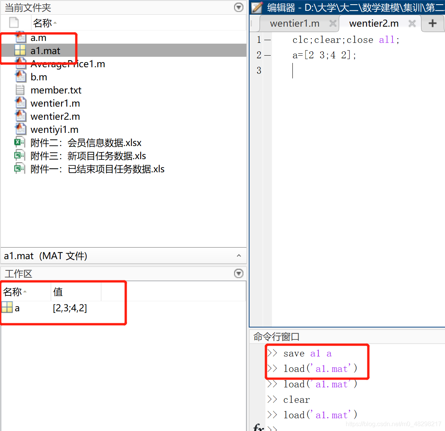This screenshot has width=445, height=431.
Task: Click the 命令行窗口 panel title
Action: (x=276, y=337)
